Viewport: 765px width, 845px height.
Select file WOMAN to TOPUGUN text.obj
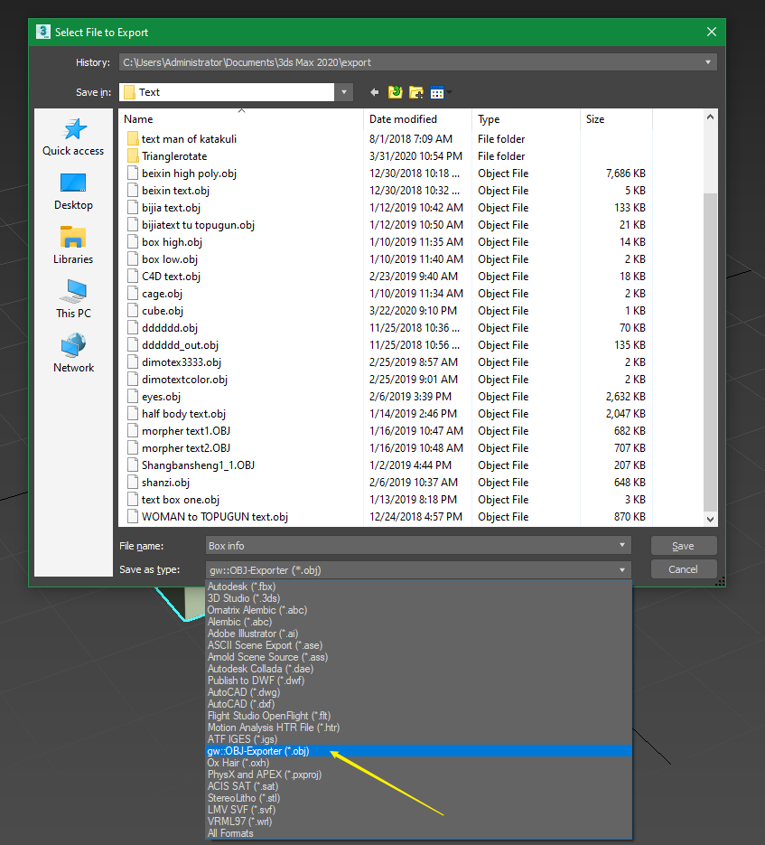(214, 517)
